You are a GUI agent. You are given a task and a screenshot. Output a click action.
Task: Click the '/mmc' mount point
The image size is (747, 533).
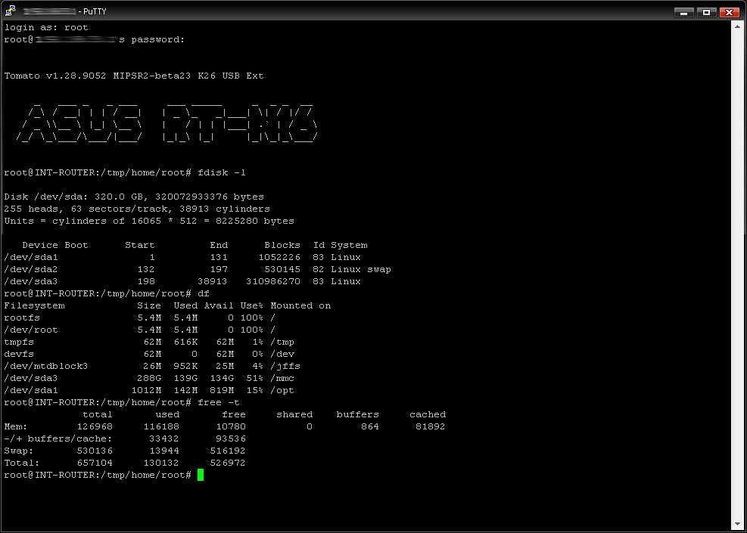click(282, 379)
